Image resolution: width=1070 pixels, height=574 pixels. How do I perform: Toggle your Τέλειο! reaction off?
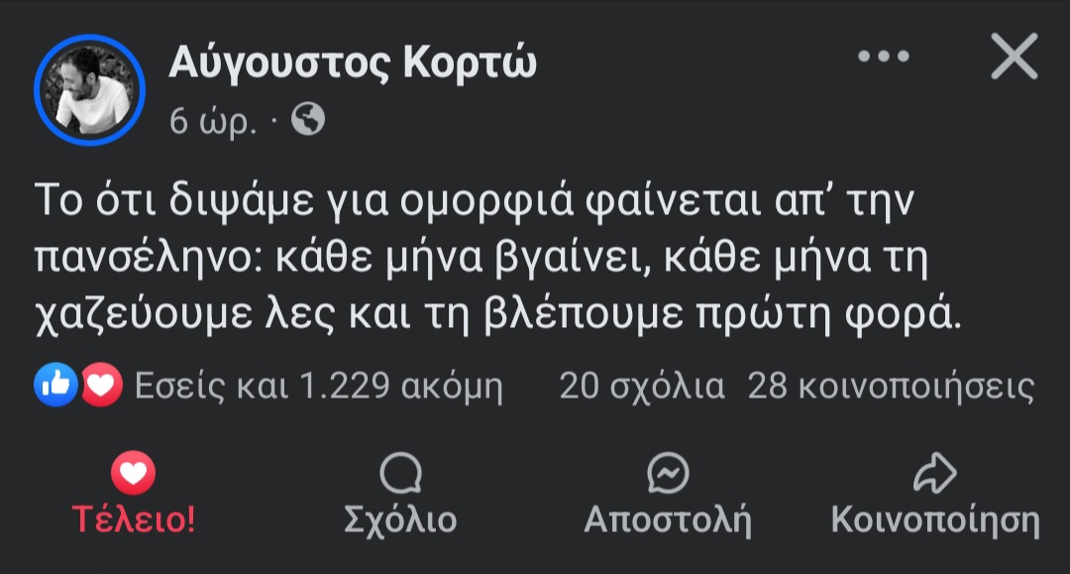coord(134,493)
